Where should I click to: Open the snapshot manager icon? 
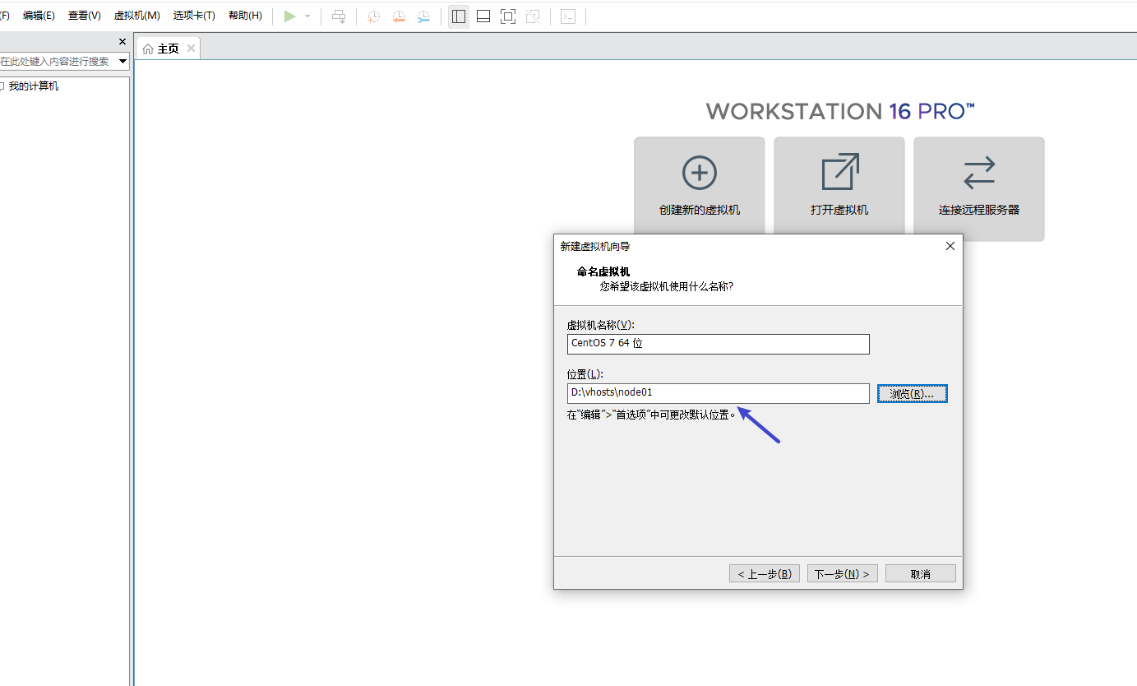(x=423, y=16)
